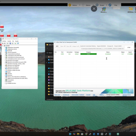Expand OneDrive in Explorer sidebar
Image resolution: width=136 pixels, height=136 pixels.
(x=47, y=63)
